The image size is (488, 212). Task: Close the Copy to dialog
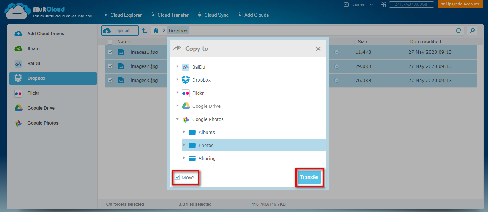(318, 49)
